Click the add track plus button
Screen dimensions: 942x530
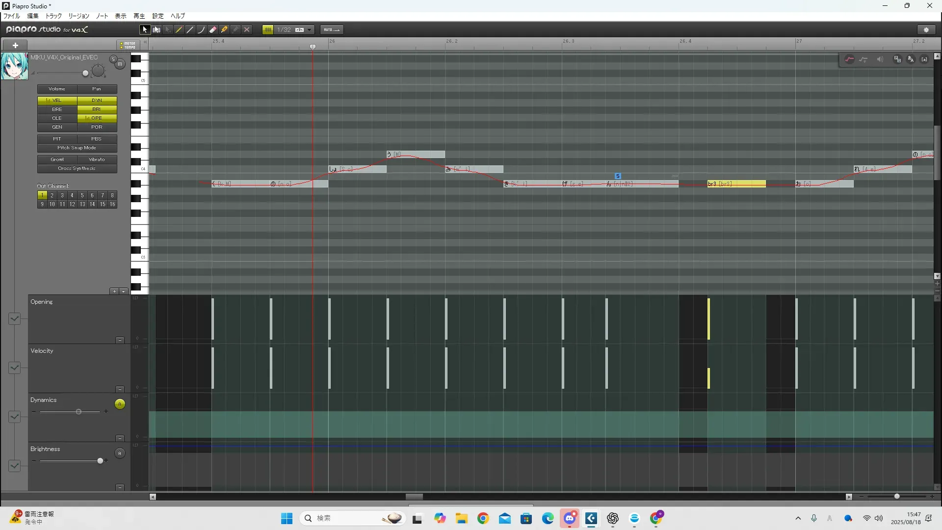(x=15, y=45)
